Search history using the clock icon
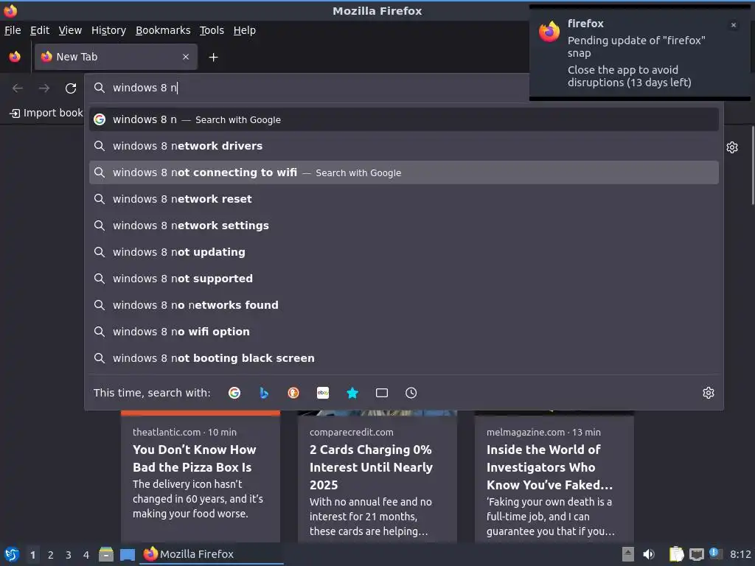 tap(411, 393)
